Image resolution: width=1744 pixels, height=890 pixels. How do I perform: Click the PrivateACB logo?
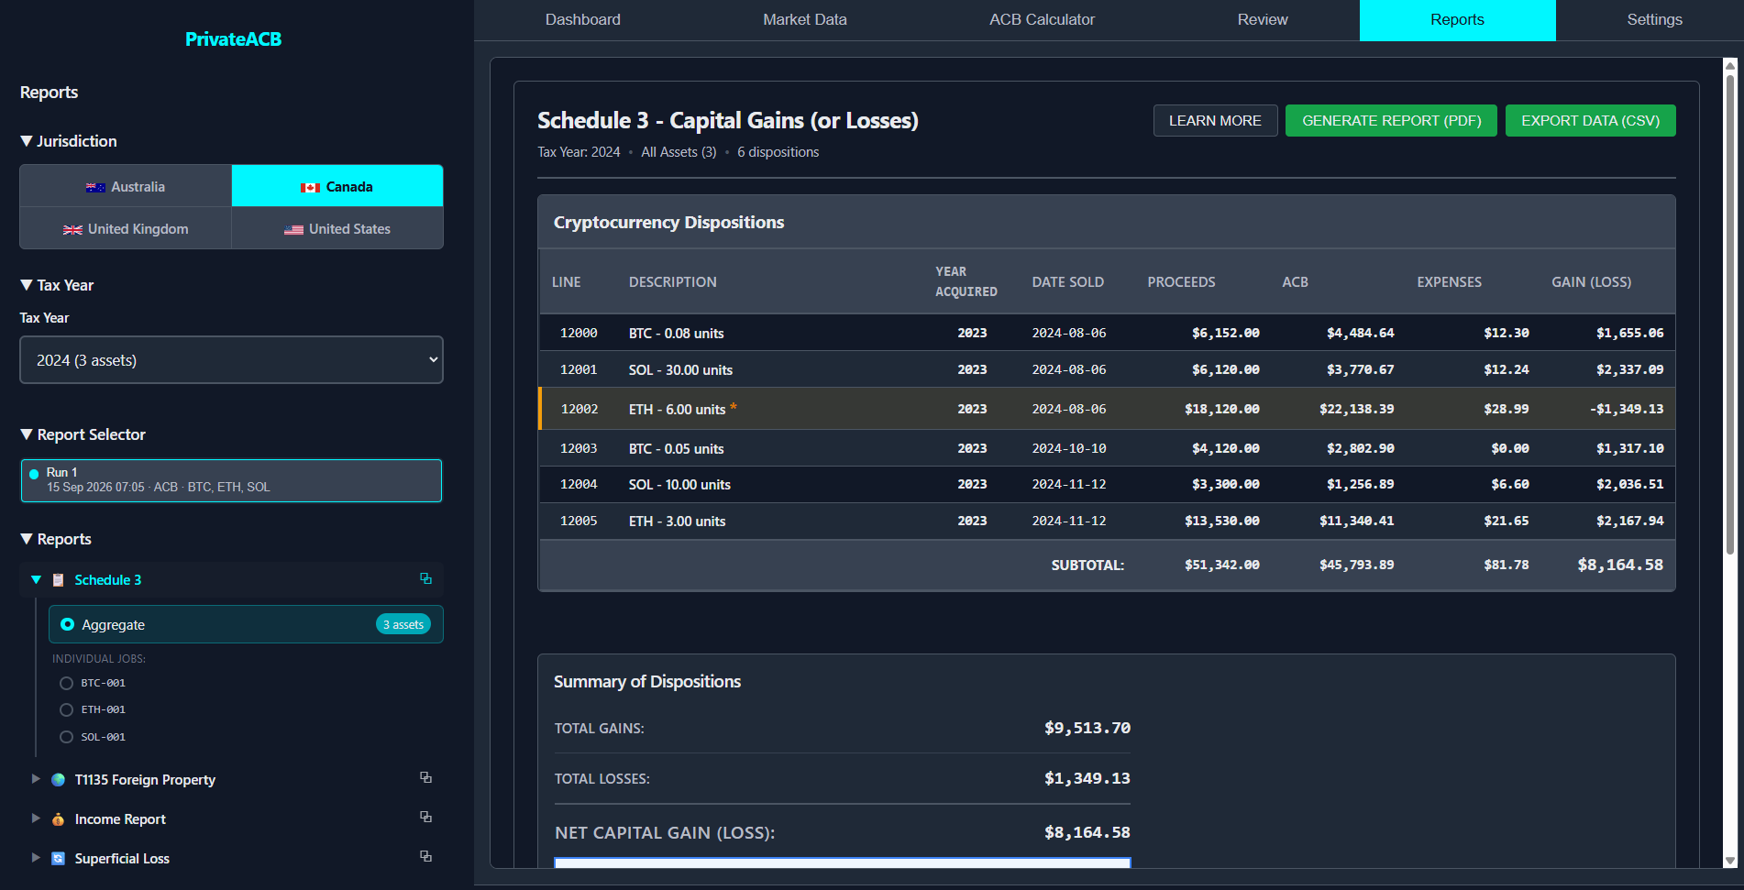click(233, 39)
